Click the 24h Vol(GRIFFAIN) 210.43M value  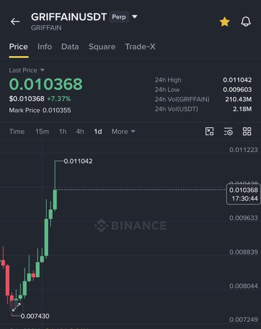(x=238, y=99)
